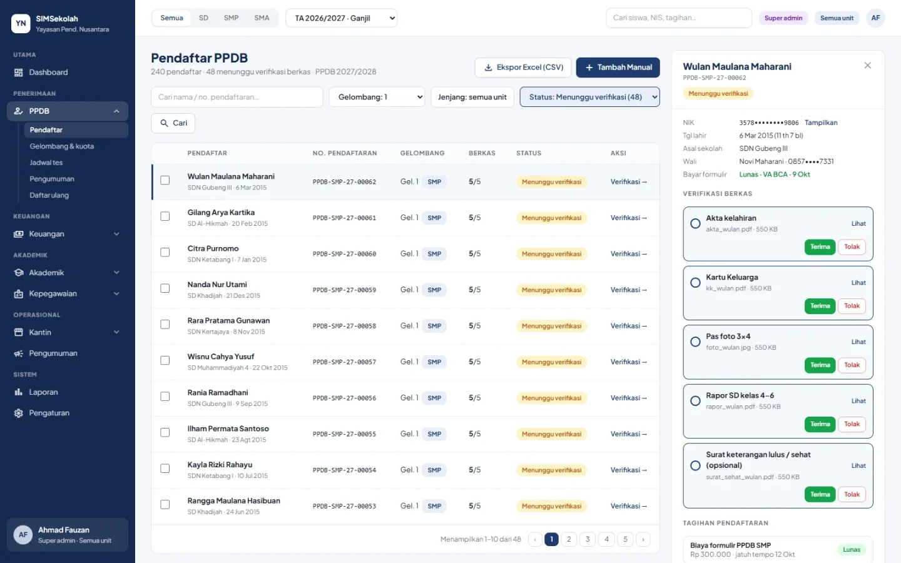
Task: Click Ekspor Excel (CSV) button
Action: pos(524,68)
